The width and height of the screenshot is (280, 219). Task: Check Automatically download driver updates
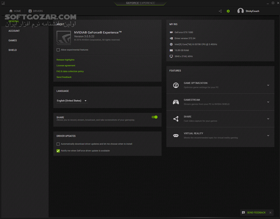coord(58,144)
